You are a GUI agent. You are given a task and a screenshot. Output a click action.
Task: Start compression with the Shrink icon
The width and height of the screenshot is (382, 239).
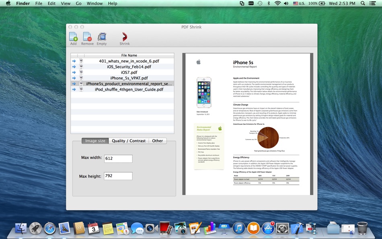click(x=125, y=37)
